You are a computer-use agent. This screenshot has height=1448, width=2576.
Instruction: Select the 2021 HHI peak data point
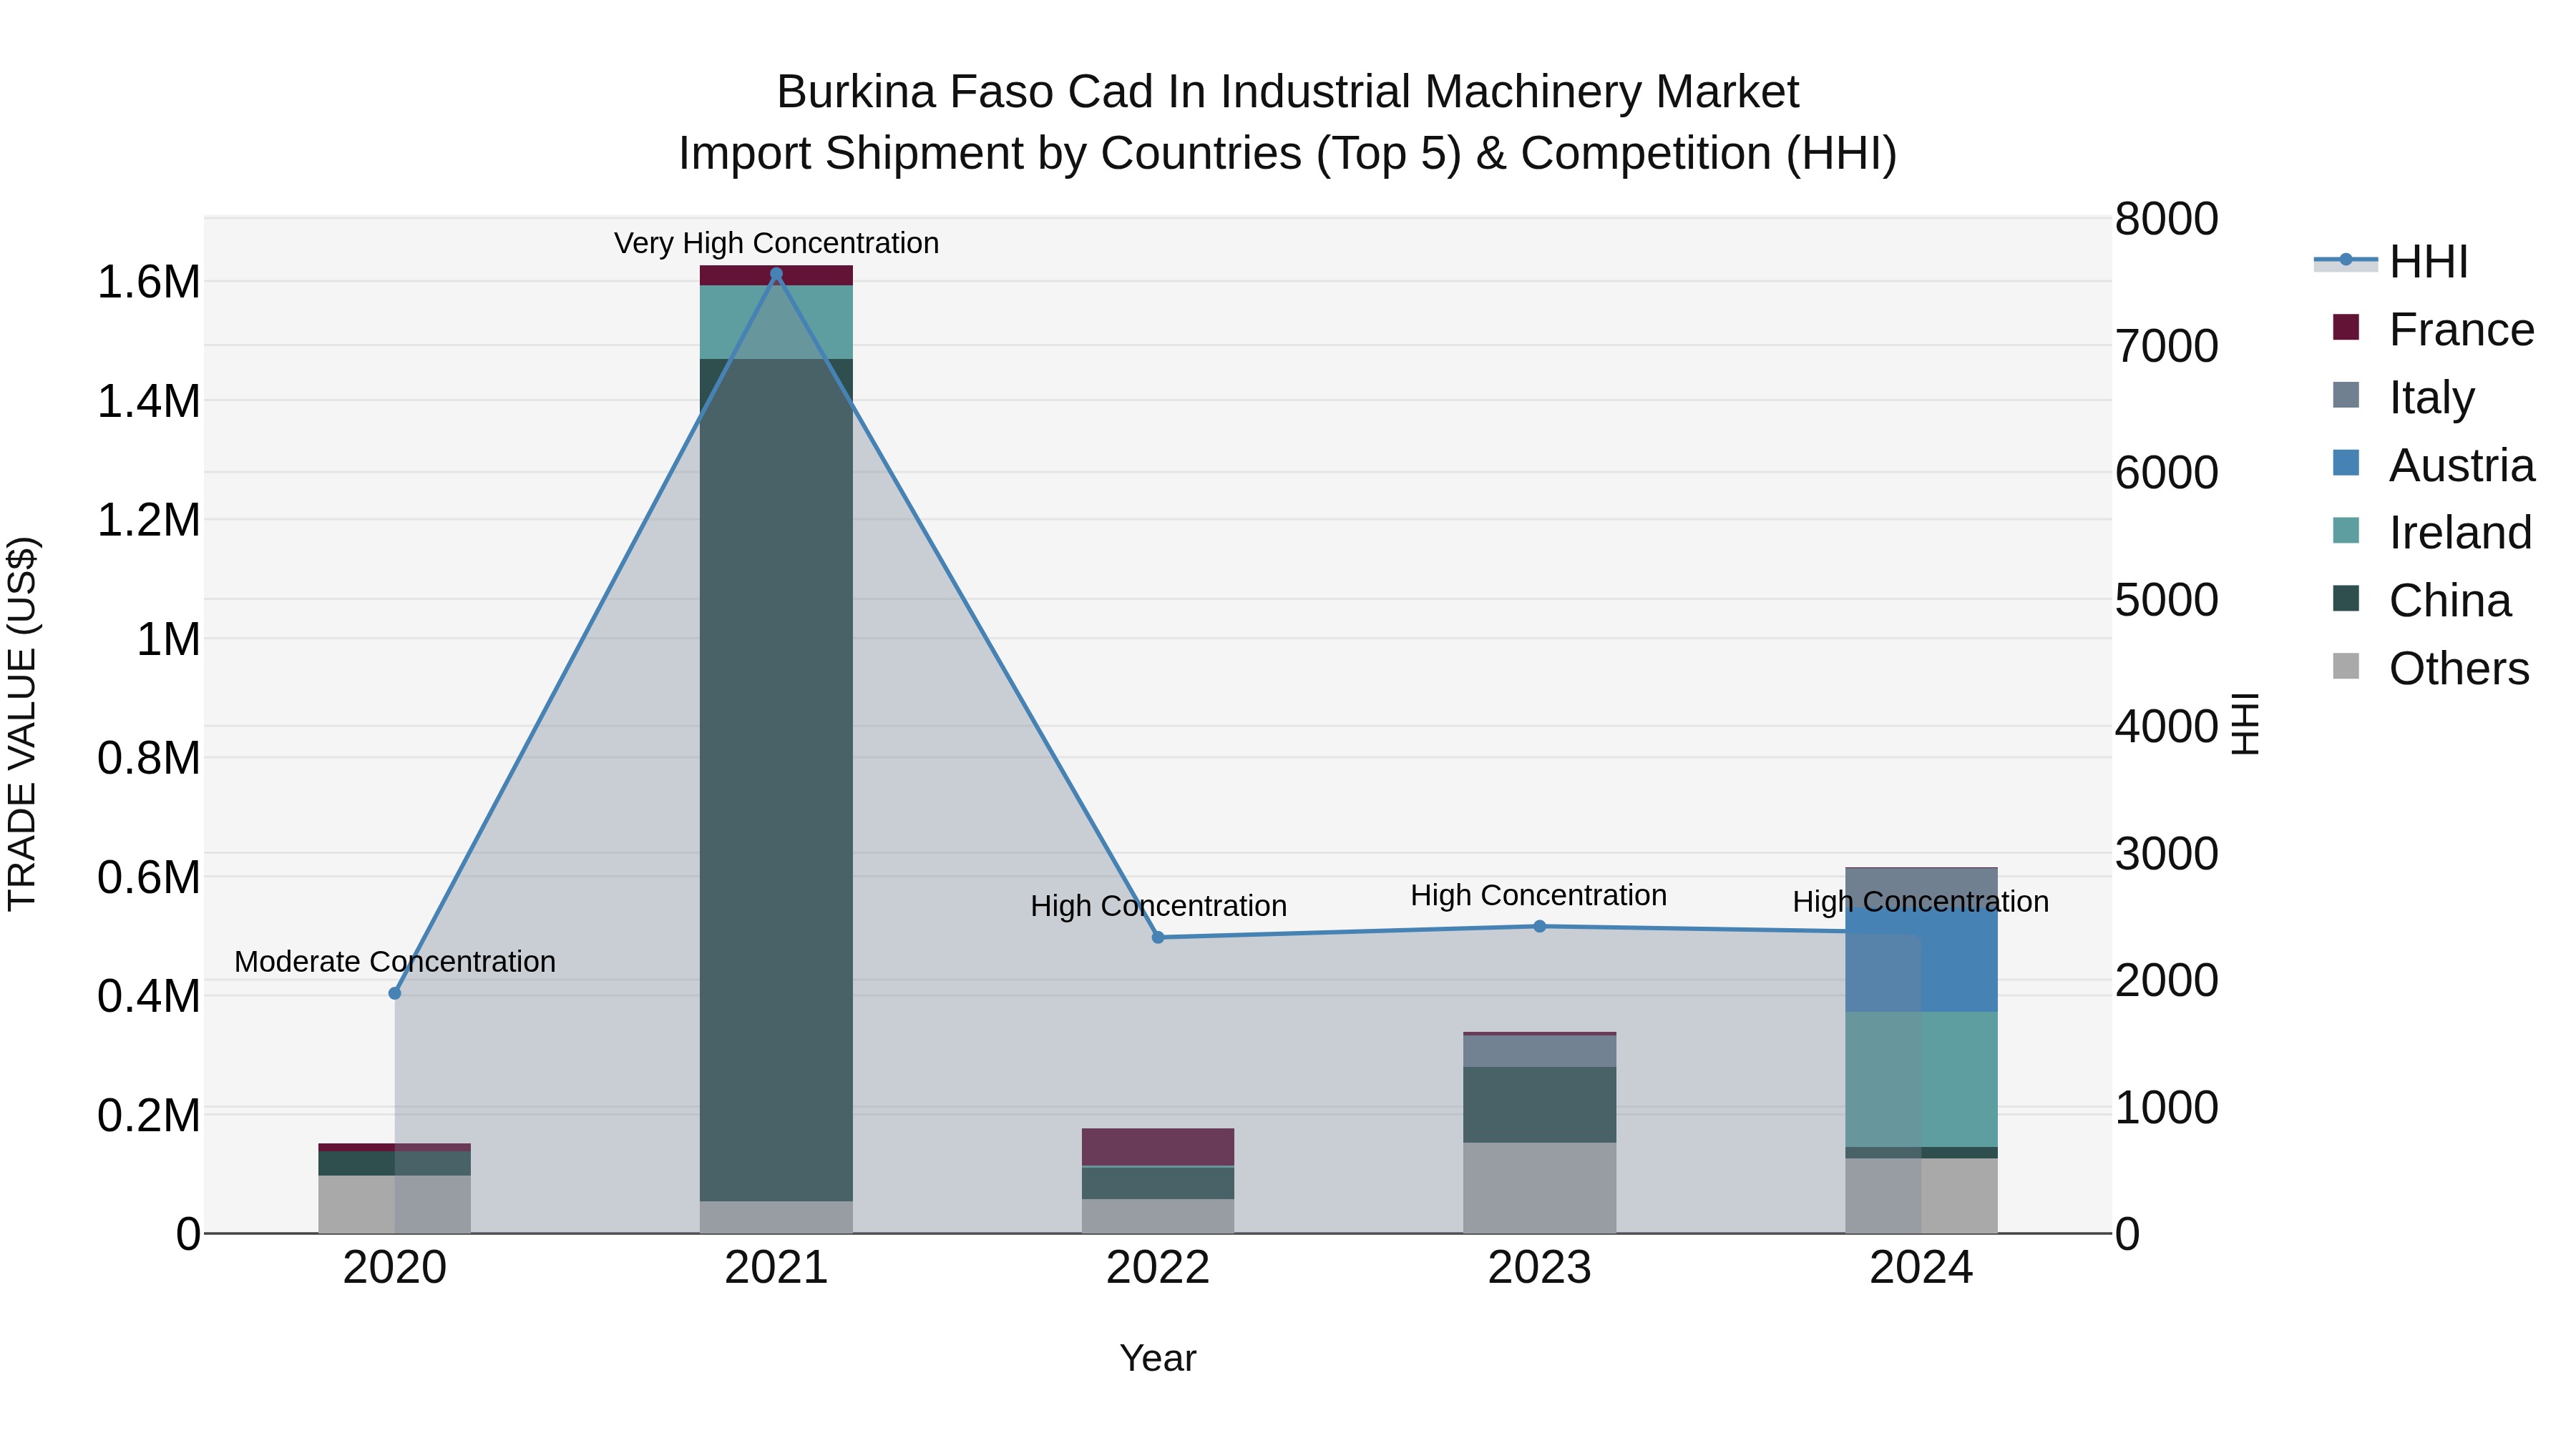tap(776, 274)
